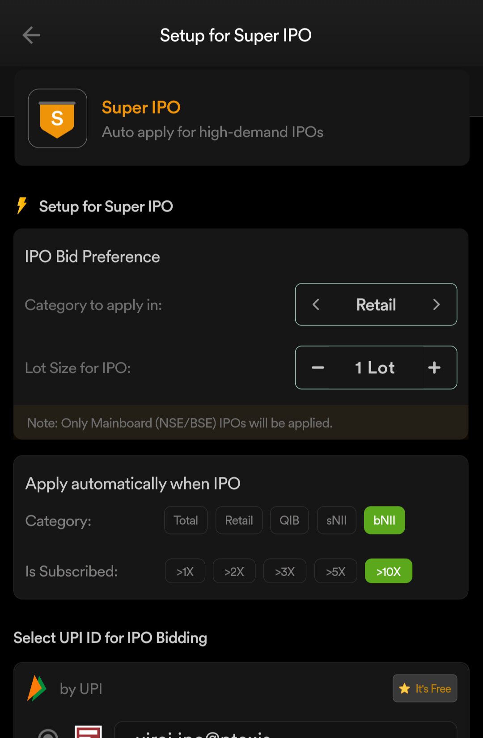Tap the Super IPO shield logo
483x738 pixels.
pyautogui.click(x=57, y=118)
